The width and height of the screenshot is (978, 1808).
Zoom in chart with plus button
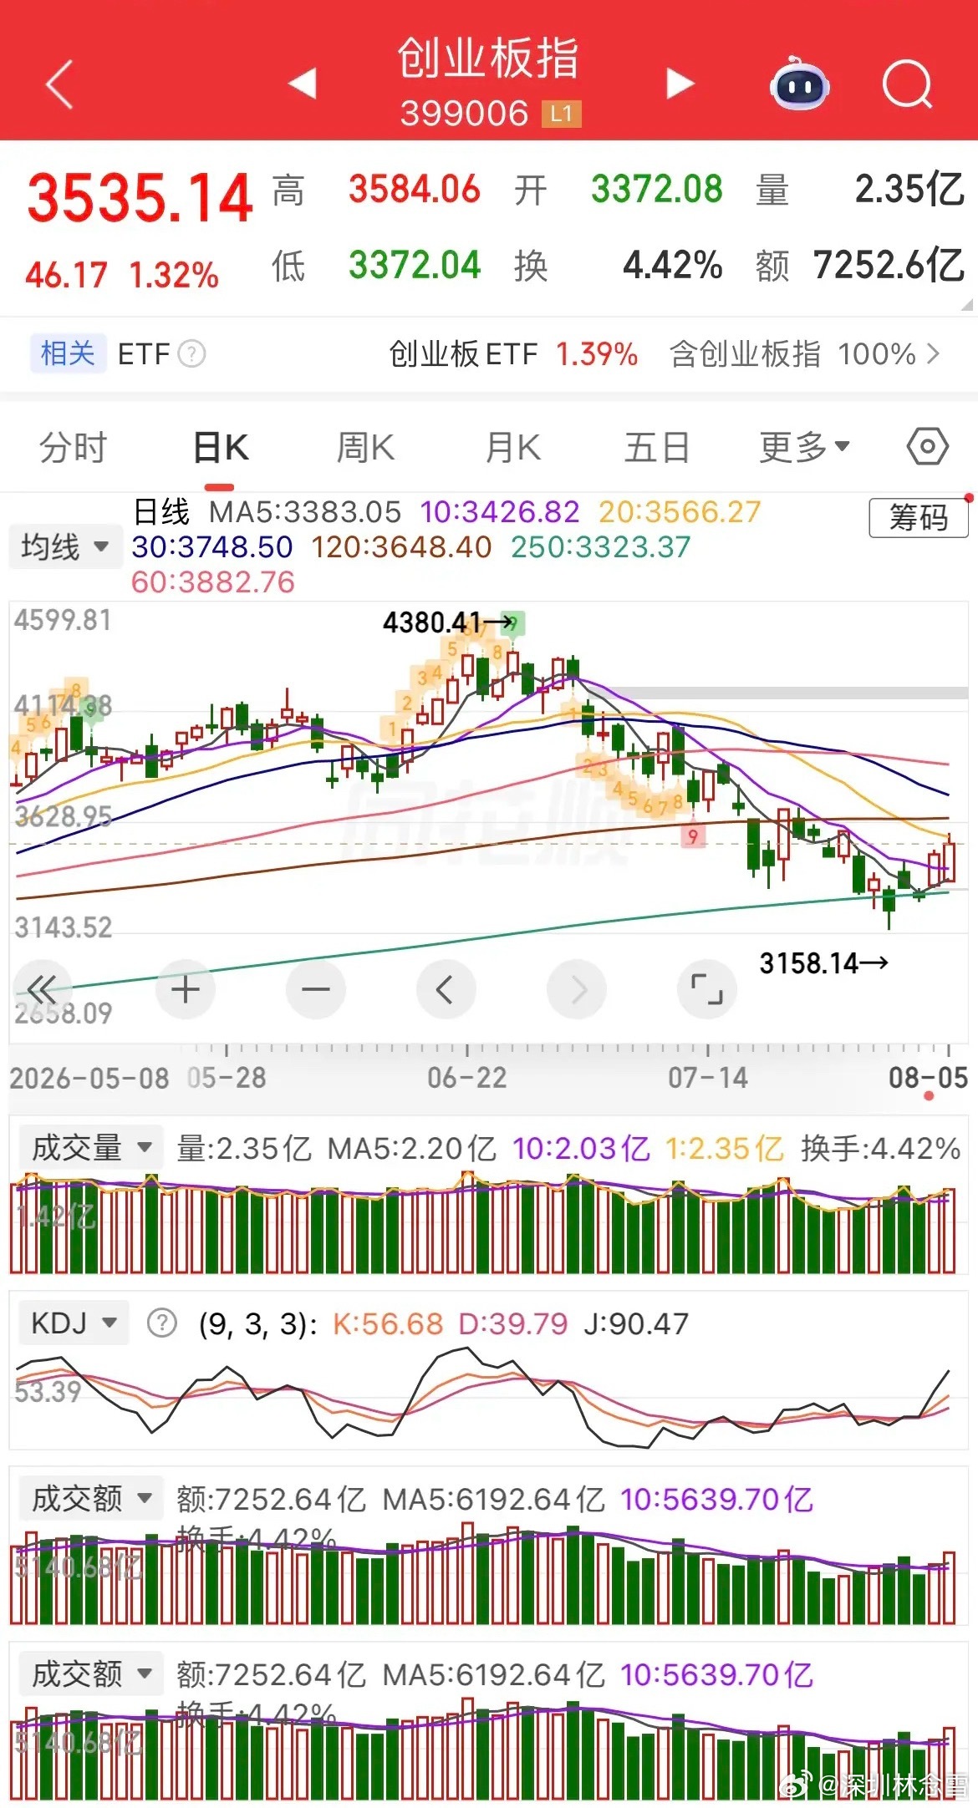click(186, 990)
